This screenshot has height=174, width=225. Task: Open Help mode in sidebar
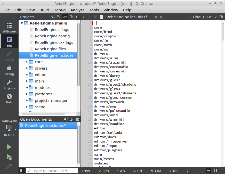point(9,98)
